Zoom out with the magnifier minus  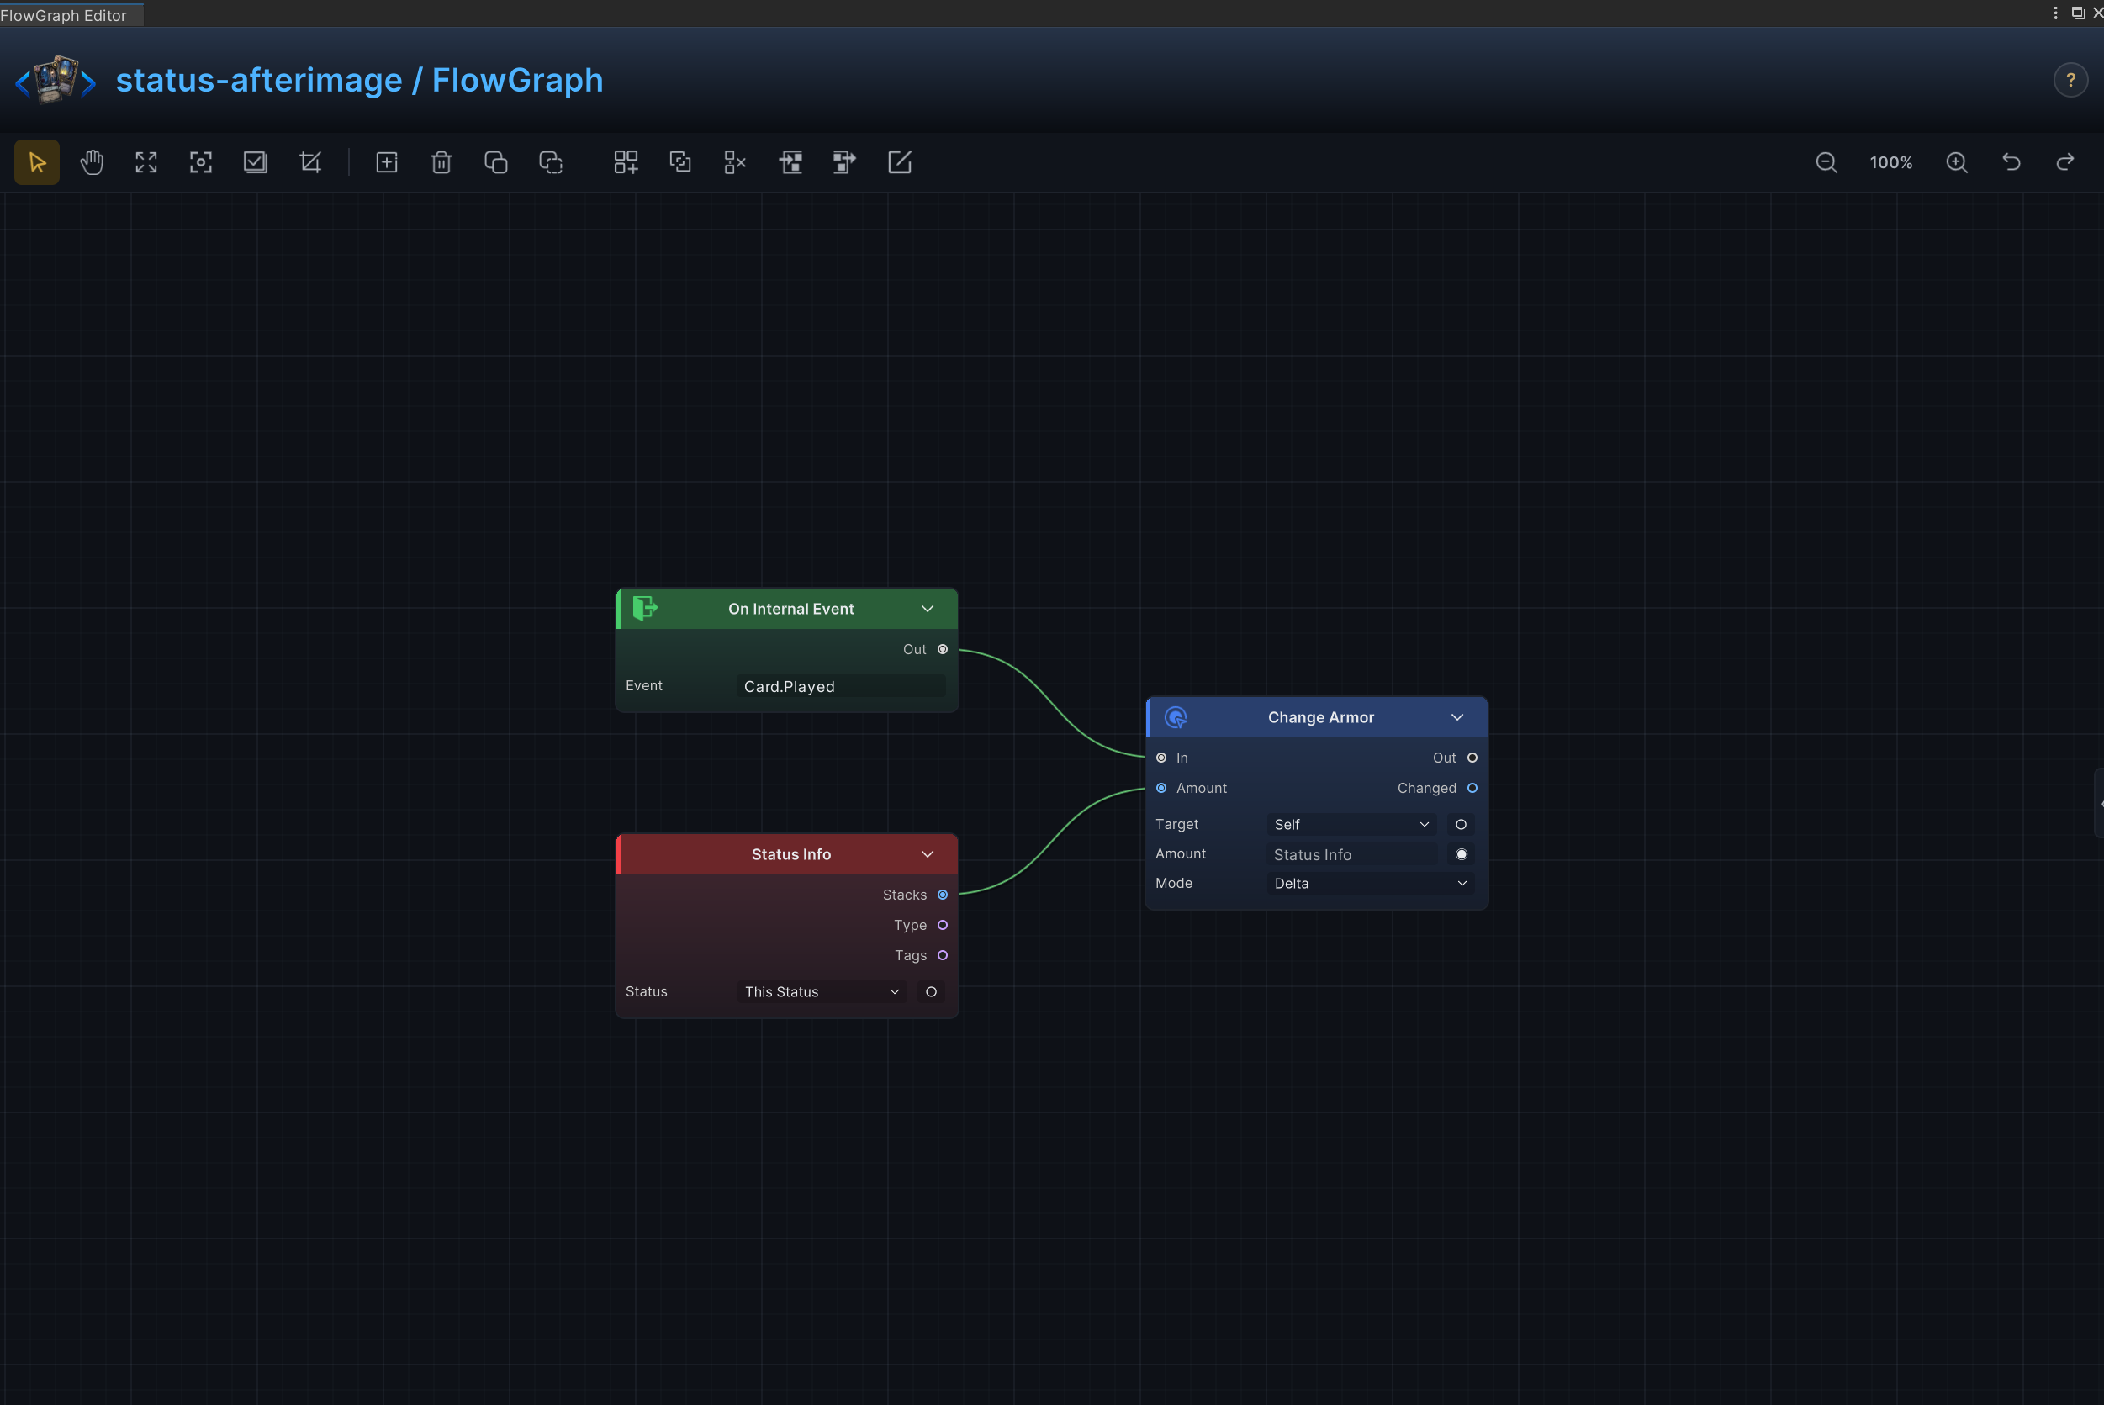(x=1826, y=162)
